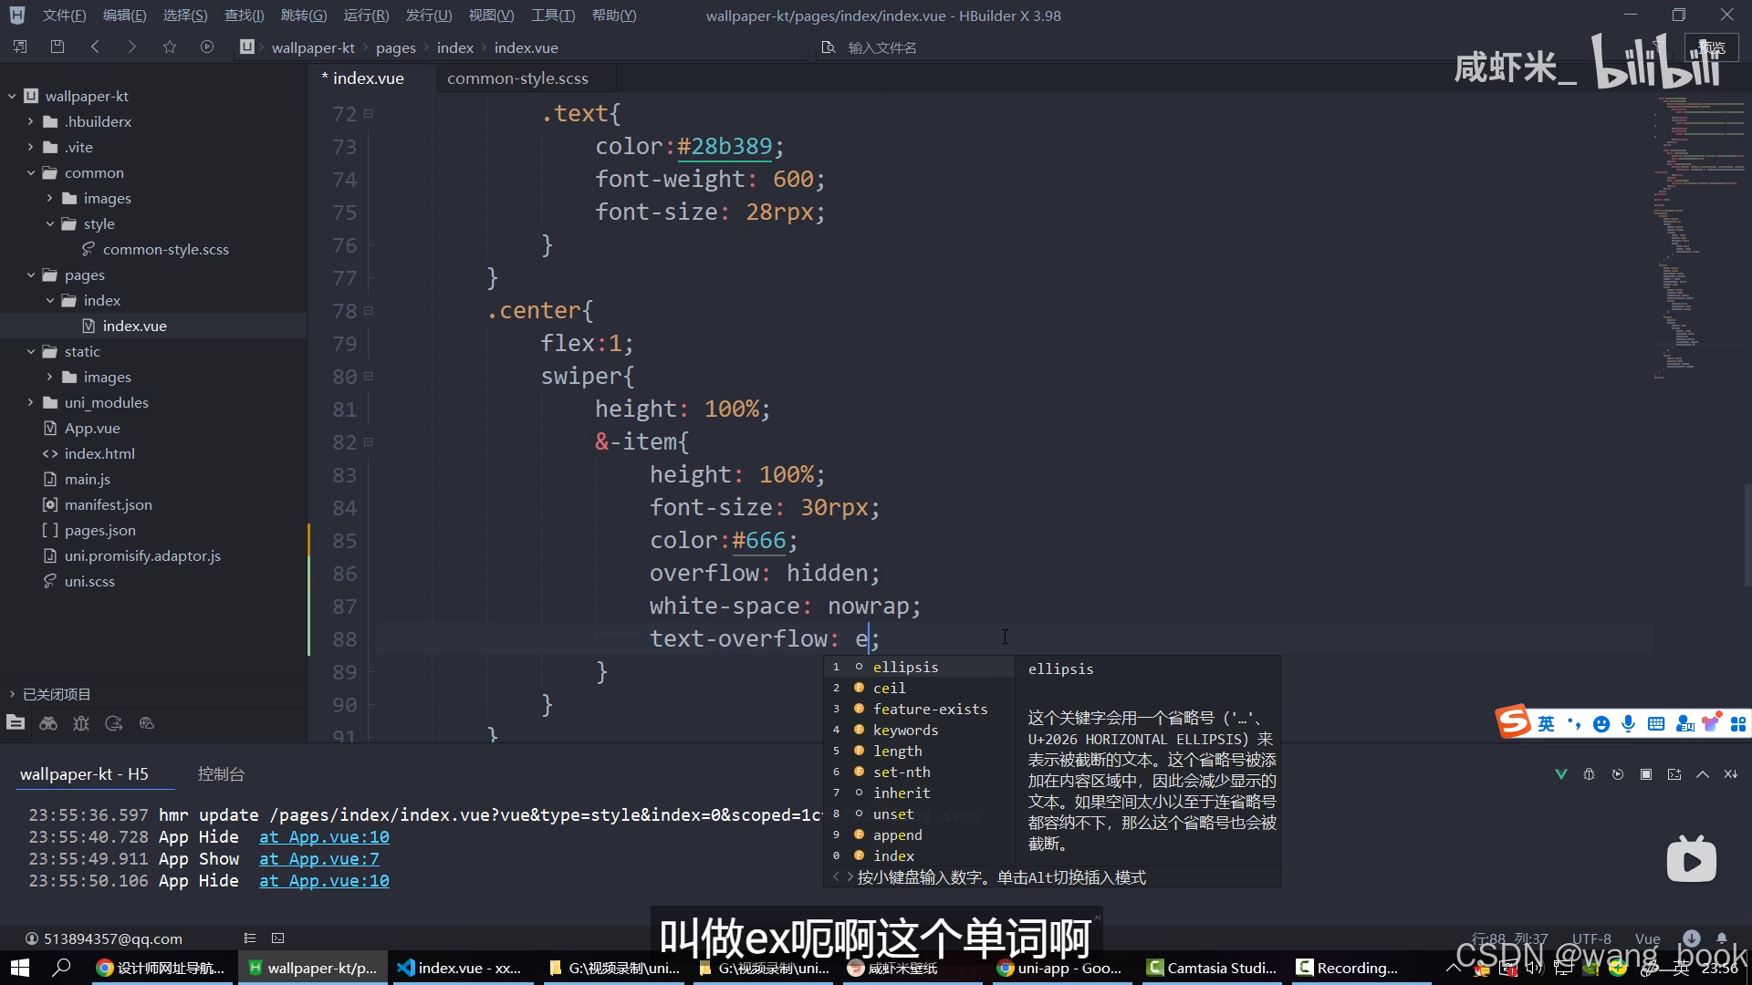The height and width of the screenshot is (985, 1752).
Task: Open the 工具(T) menu
Action: coord(553,16)
